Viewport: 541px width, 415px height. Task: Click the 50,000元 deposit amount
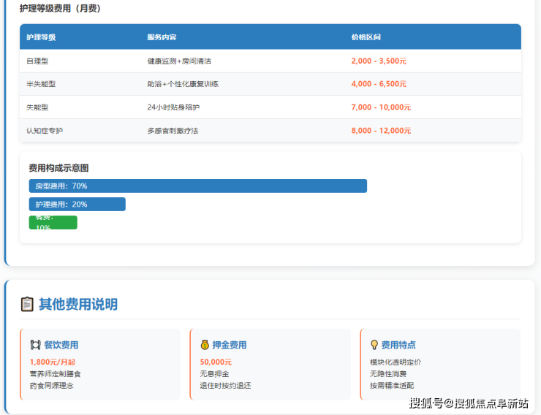(216, 362)
